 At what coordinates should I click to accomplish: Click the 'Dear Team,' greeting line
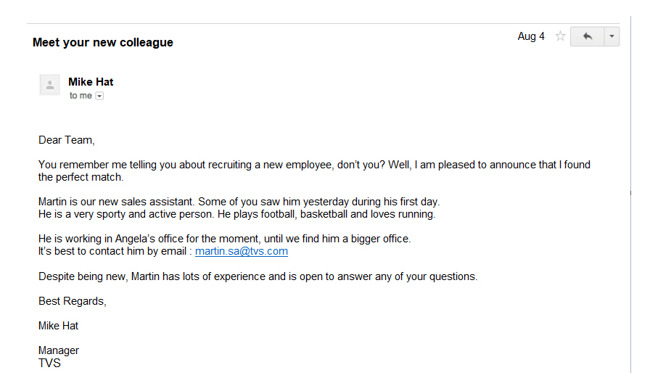click(x=67, y=139)
